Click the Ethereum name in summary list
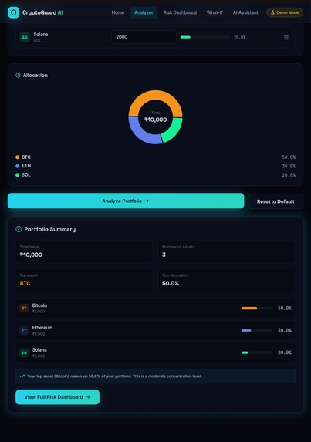This screenshot has height=442, width=311. tap(42, 328)
